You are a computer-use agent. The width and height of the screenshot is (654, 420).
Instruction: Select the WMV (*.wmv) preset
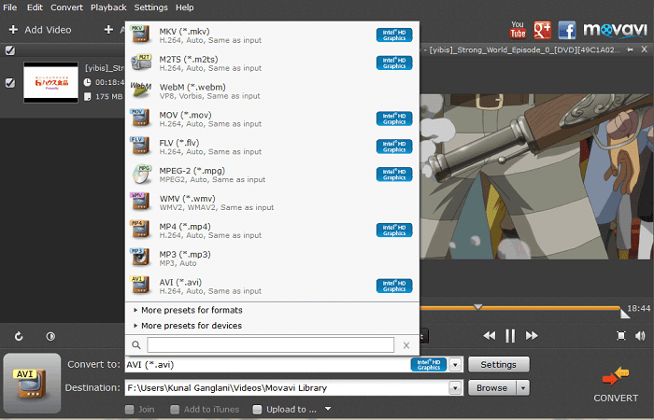click(272, 203)
